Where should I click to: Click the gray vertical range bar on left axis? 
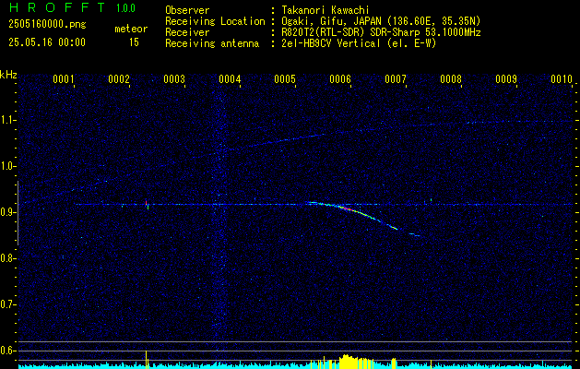[x=18, y=213]
